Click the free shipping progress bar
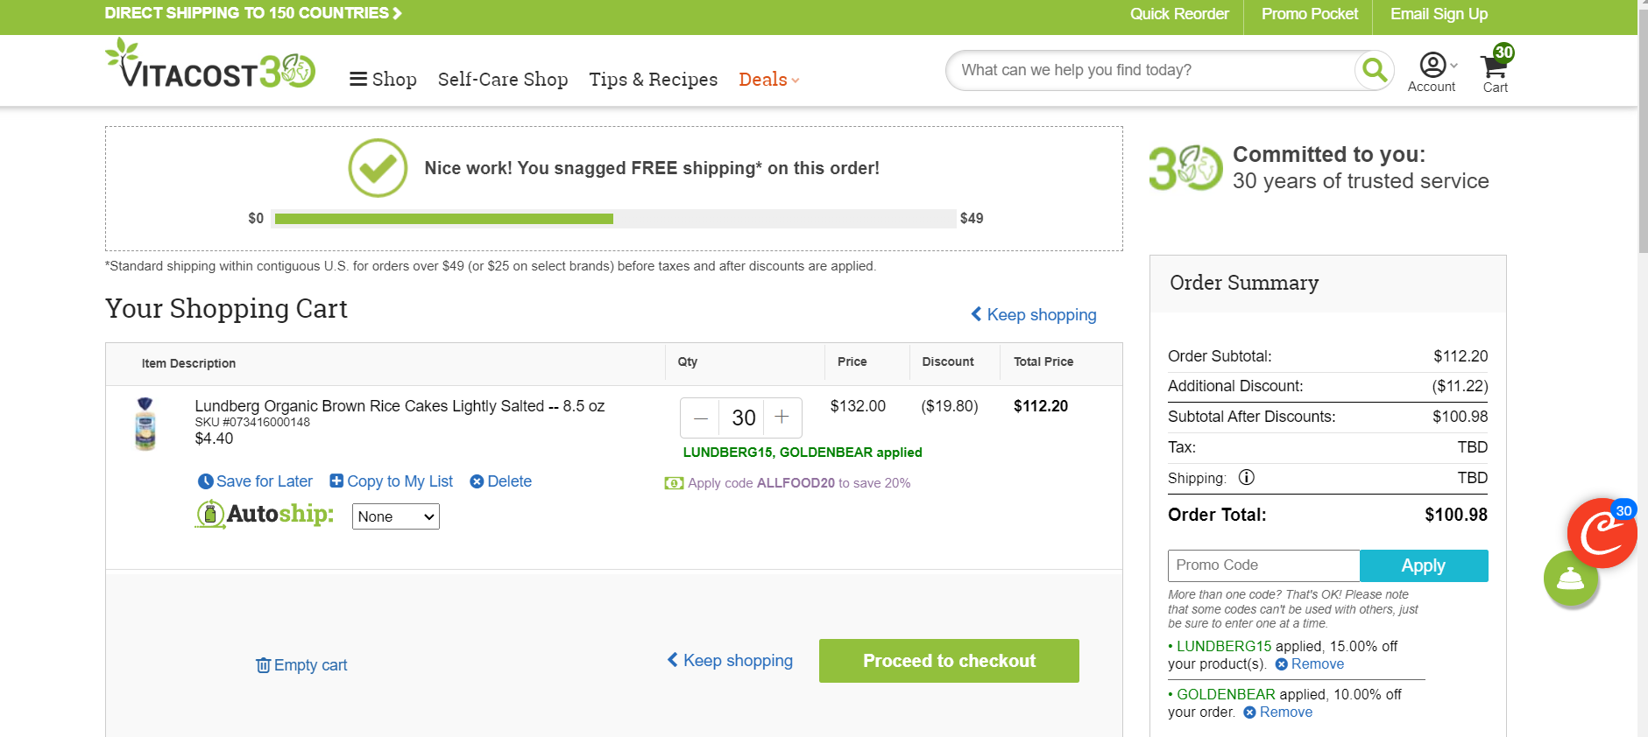This screenshot has height=737, width=1648. point(614,218)
